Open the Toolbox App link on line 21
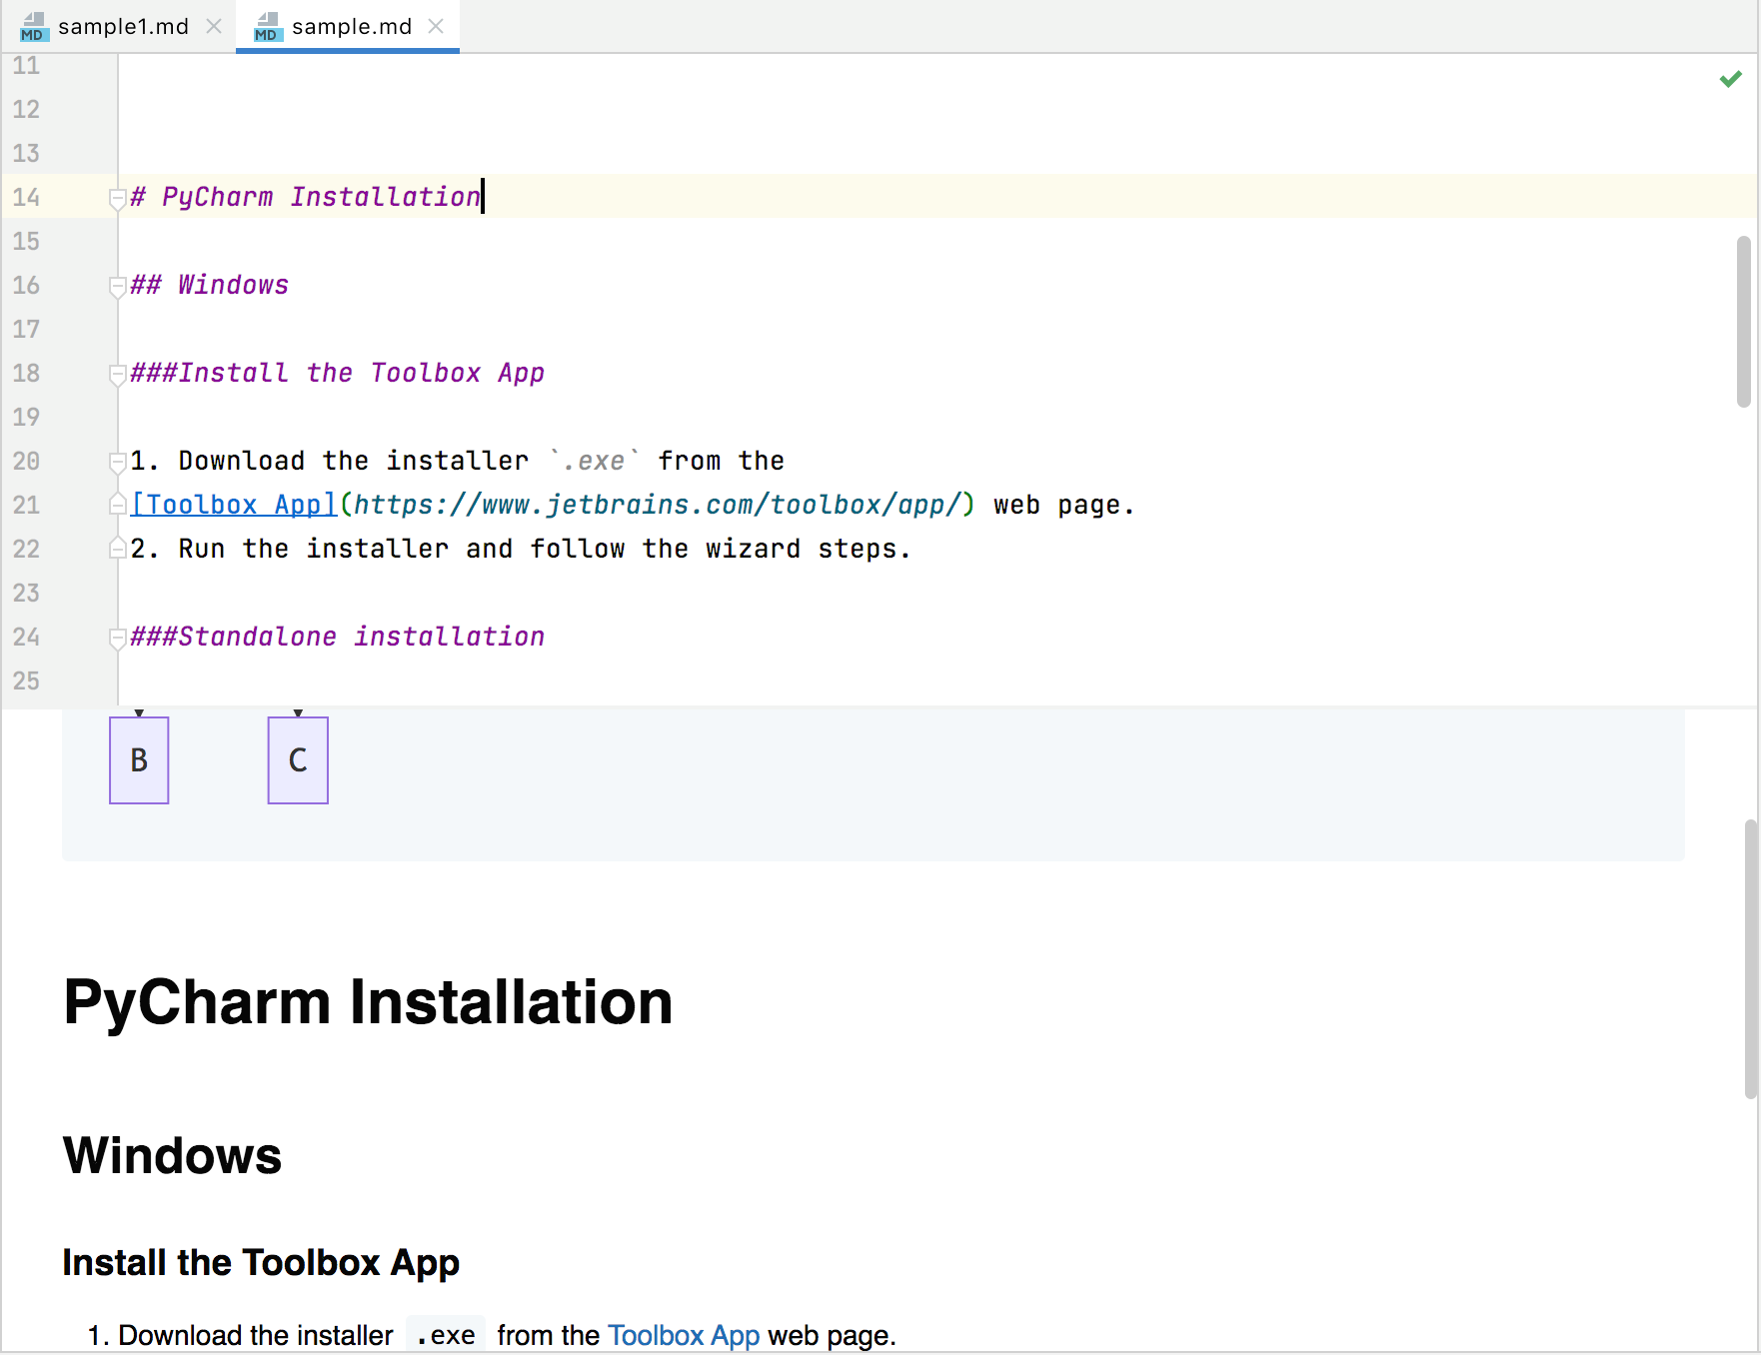The width and height of the screenshot is (1761, 1355). click(232, 505)
